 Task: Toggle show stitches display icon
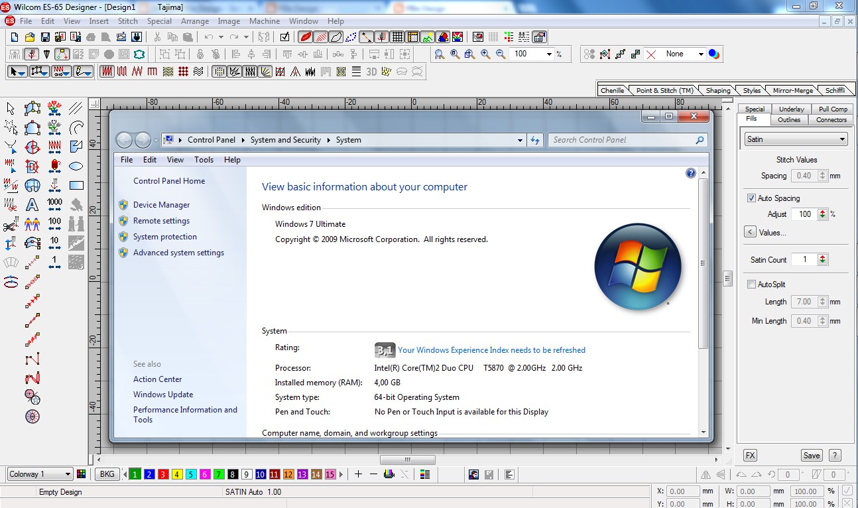coord(321,37)
